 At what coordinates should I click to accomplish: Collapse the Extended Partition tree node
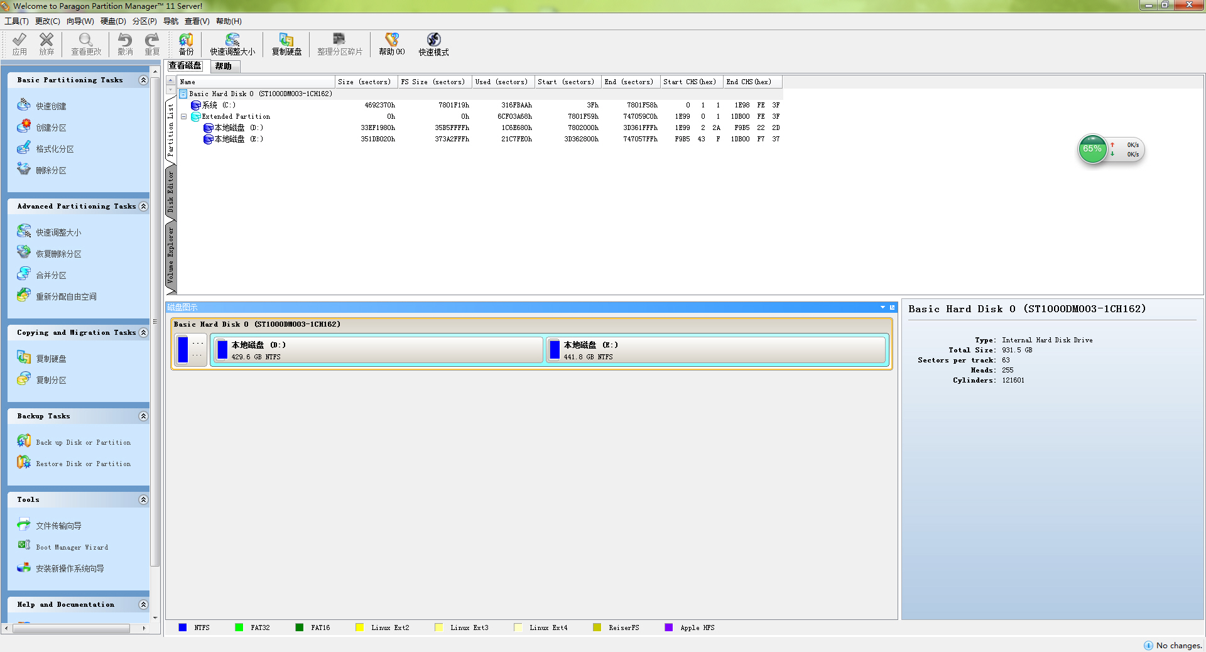pyautogui.click(x=183, y=117)
